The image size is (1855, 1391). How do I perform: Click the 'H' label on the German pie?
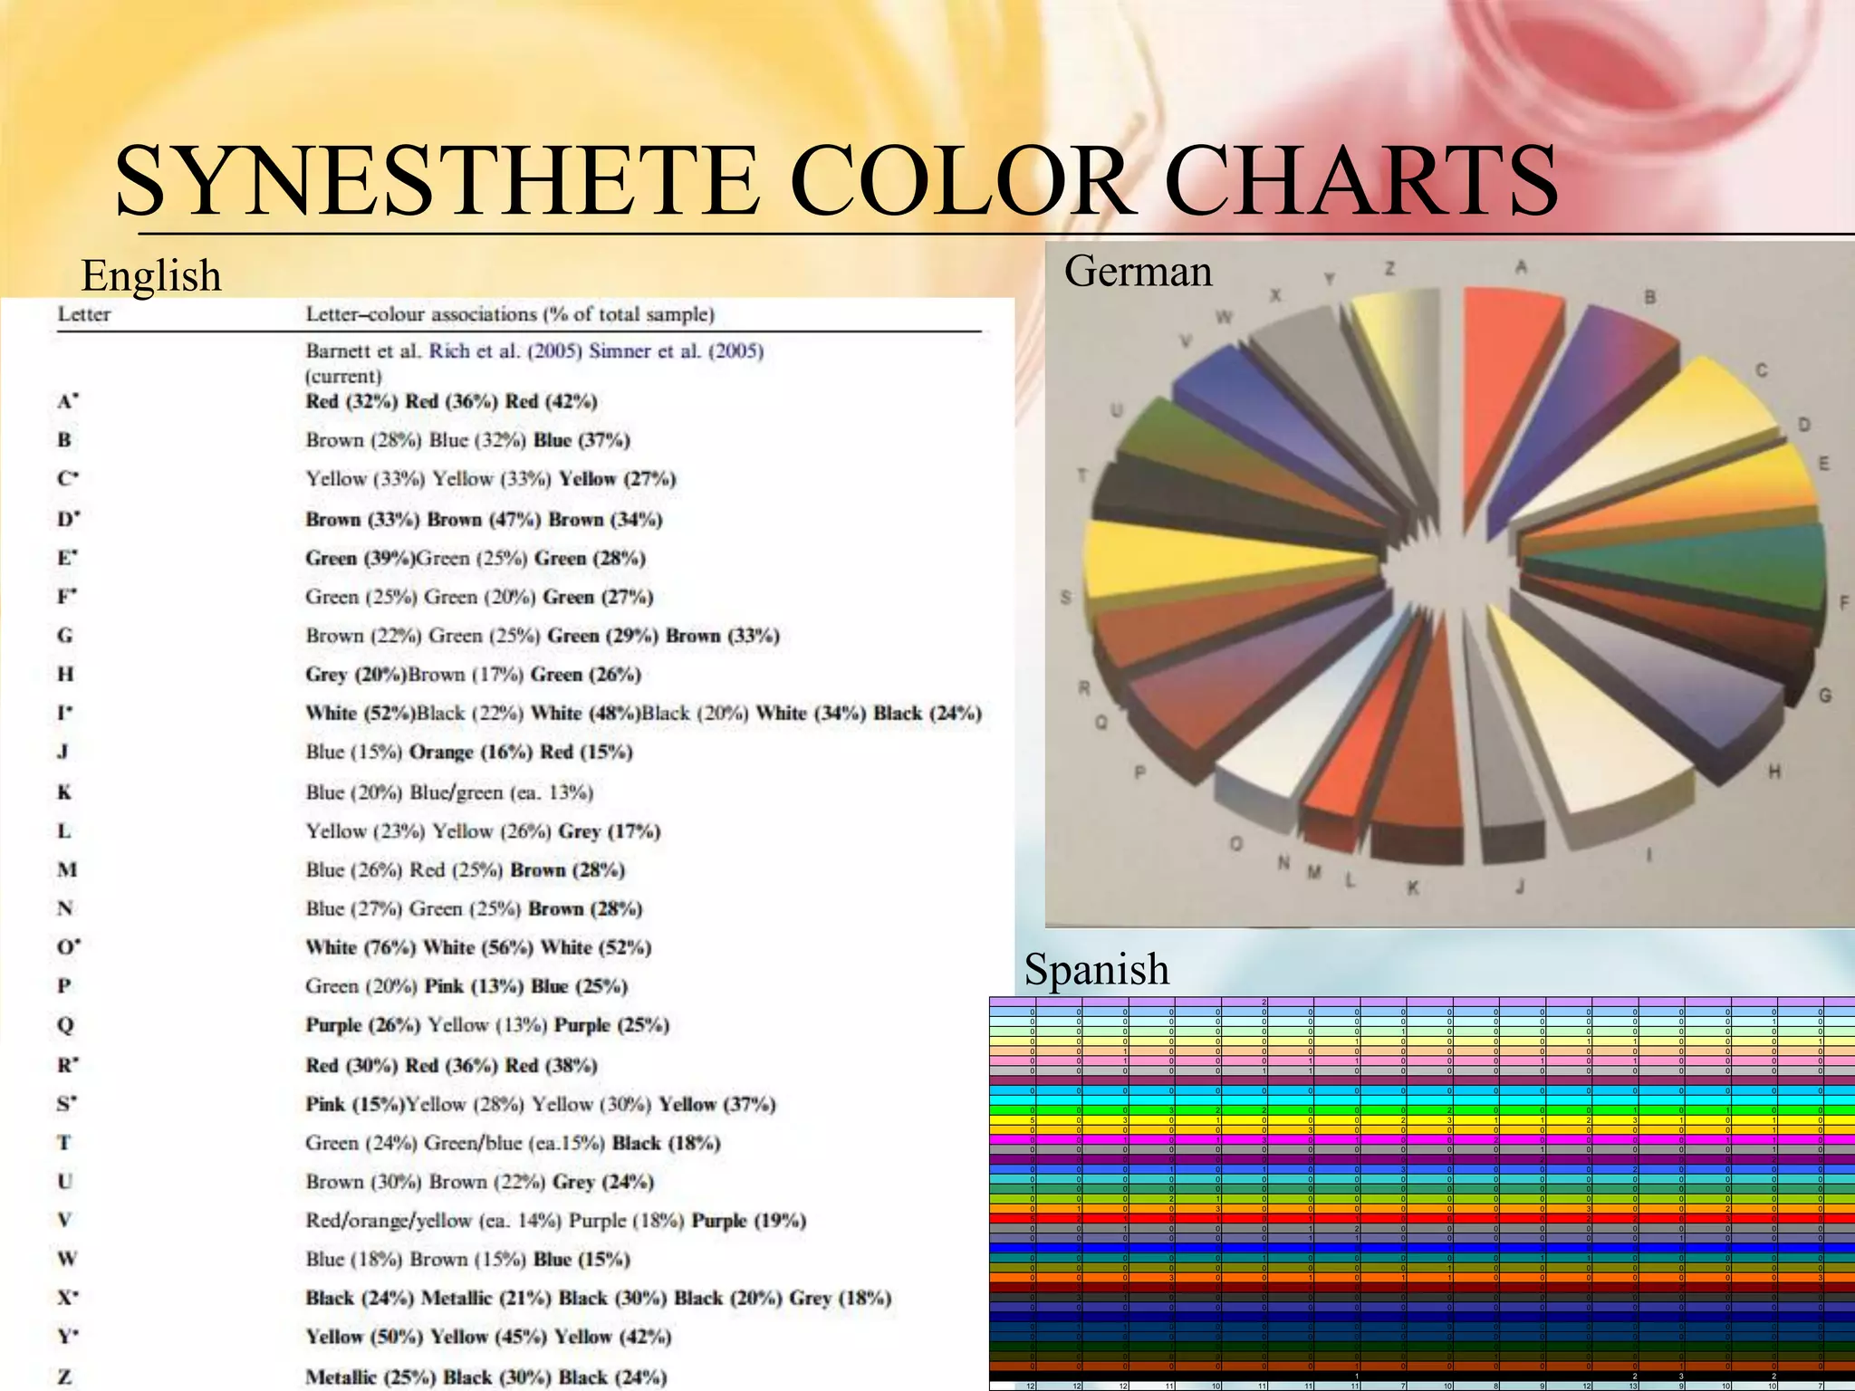click(1774, 772)
